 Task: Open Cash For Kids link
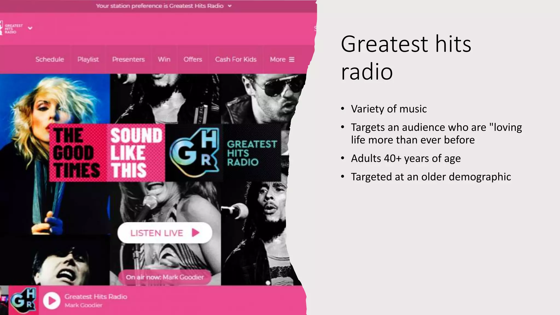pos(236,59)
